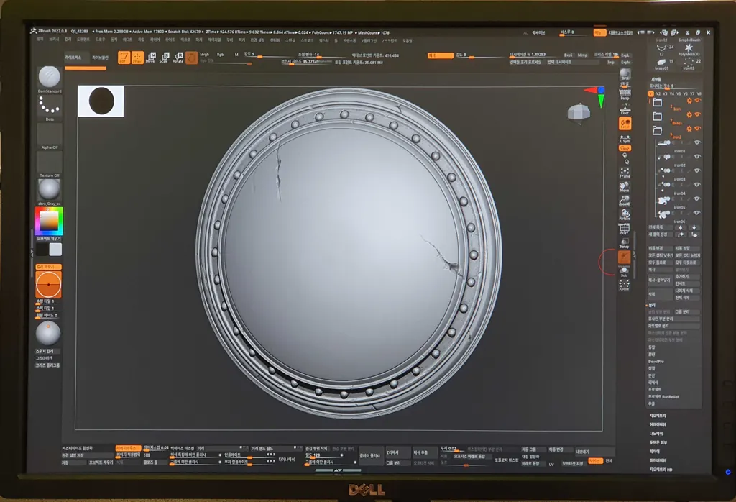The image size is (736, 502).
Task: Toggle the Iron2 folder eye icon
Action: pos(697,128)
